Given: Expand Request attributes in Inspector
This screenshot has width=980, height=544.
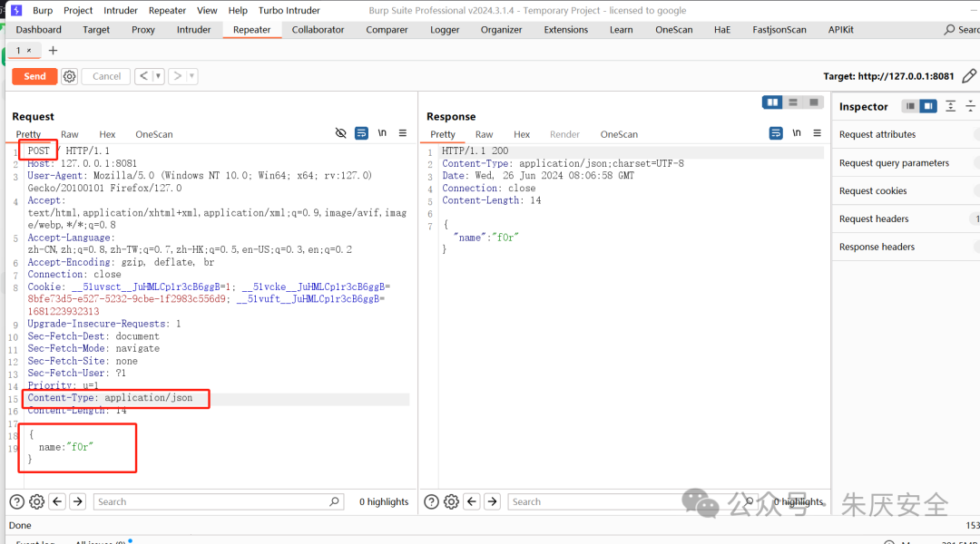Looking at the screenshot, I should click(x=906, y=134).
